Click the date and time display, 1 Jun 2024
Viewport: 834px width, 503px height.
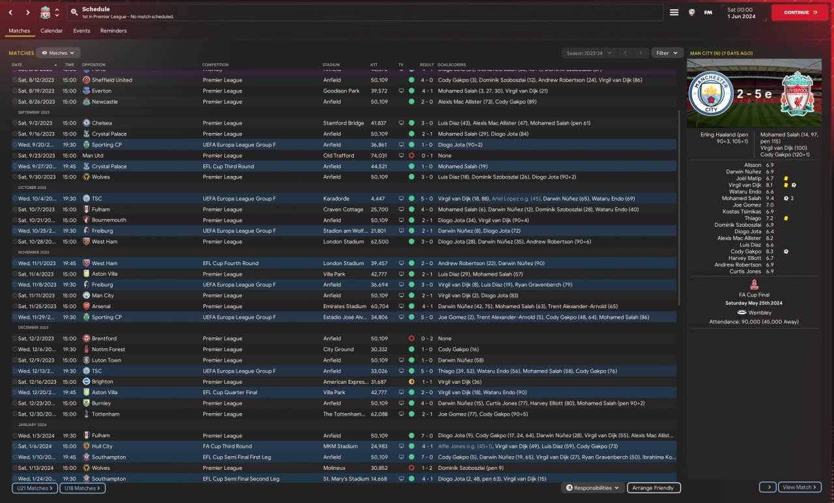(740, 12)
